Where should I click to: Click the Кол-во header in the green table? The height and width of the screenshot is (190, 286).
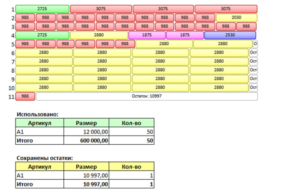(x=131, y=123)
